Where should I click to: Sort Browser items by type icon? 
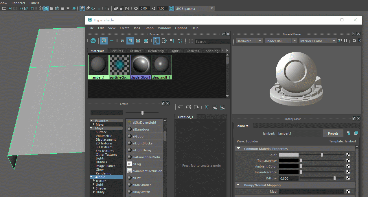(x=164, y=41)
